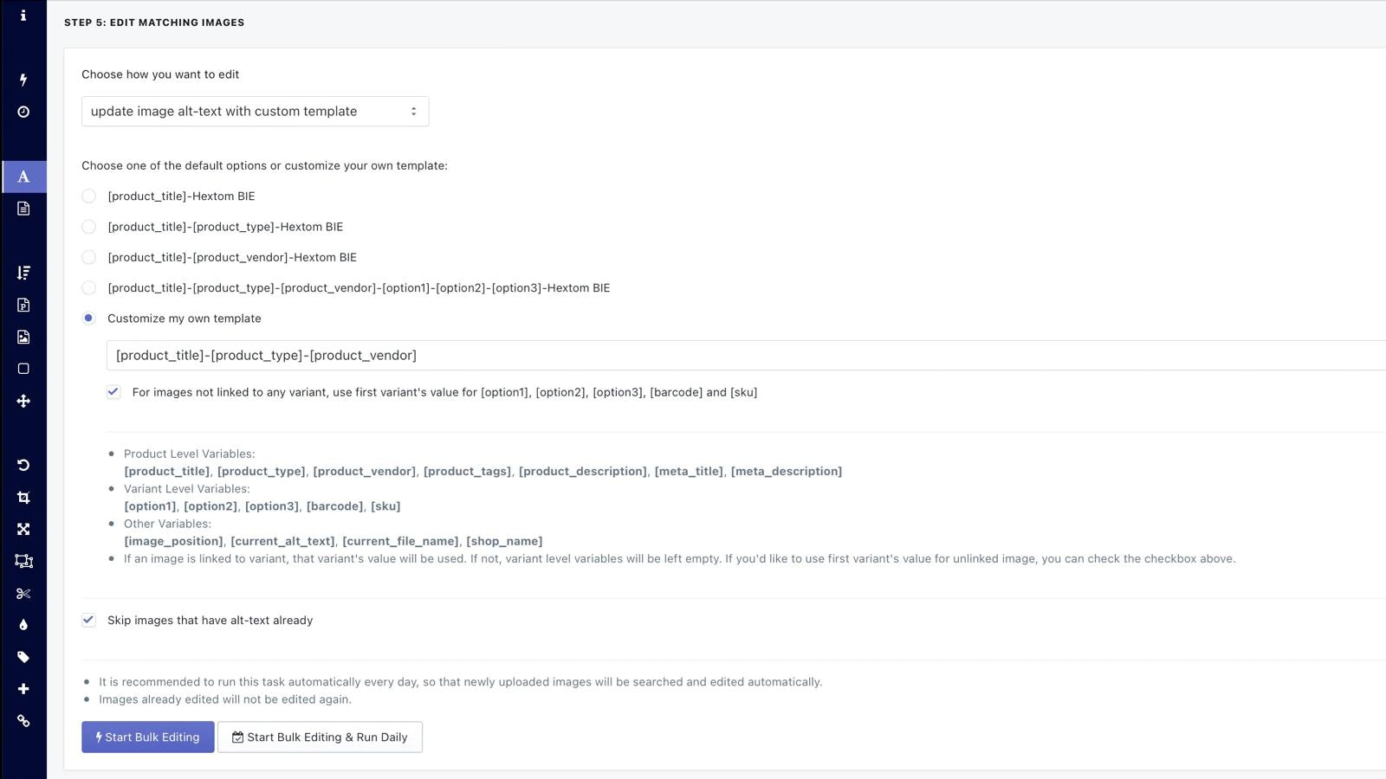This screenshot has height=779, width=1386.
Task: Select the scissors trim tool
Action: pos(23,593)
